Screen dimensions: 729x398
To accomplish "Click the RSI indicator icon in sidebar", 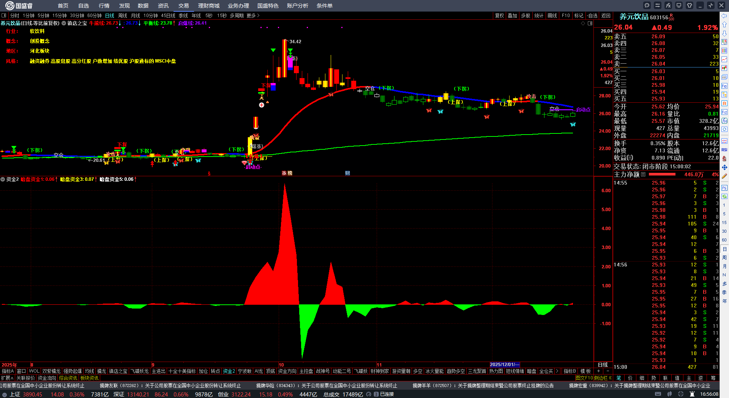I will pos(724,150).
